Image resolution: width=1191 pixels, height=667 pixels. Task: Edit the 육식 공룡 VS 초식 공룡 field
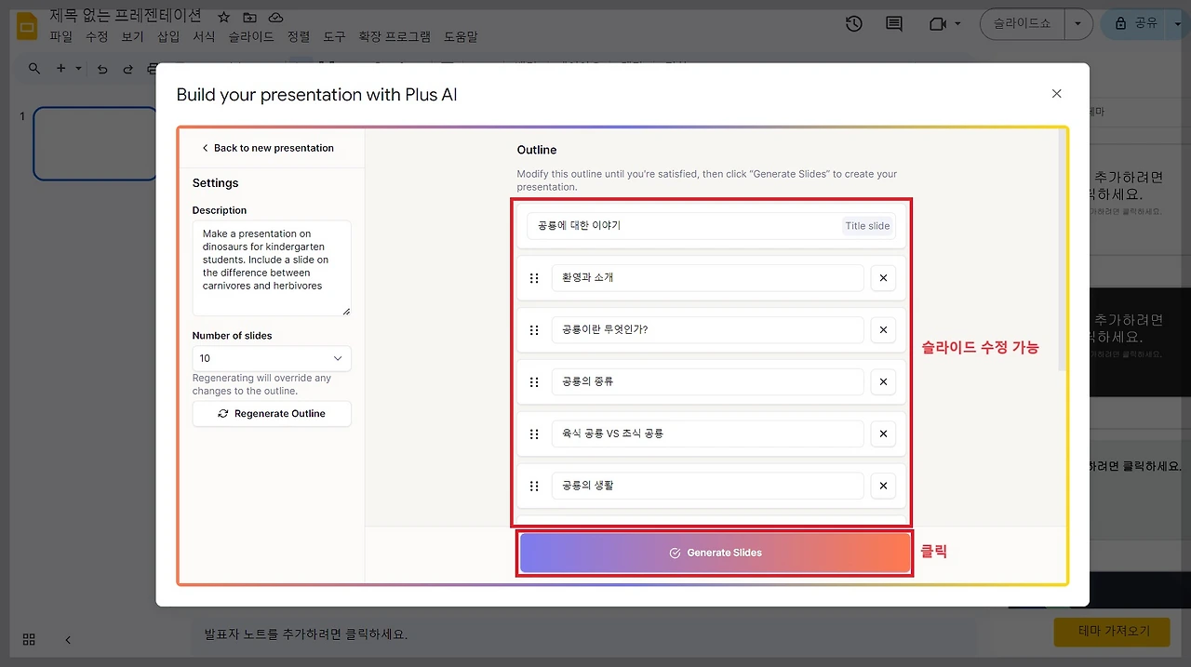point(707,434)
